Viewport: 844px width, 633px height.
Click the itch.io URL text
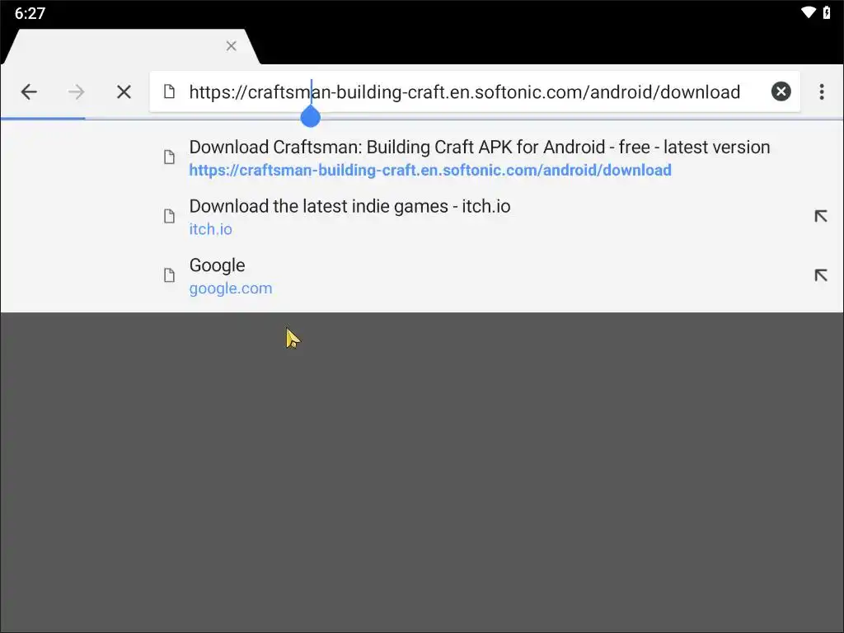point(210,229)
